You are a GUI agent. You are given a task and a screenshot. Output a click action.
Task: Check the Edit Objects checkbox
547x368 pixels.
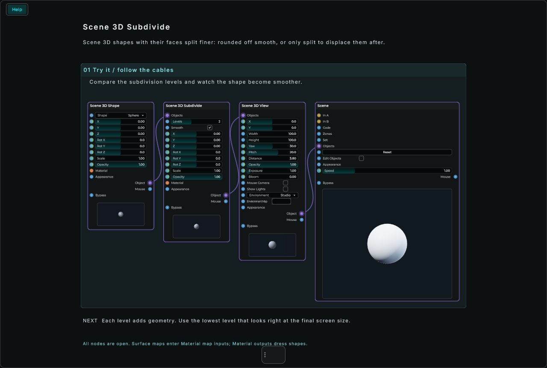(361, 158)
